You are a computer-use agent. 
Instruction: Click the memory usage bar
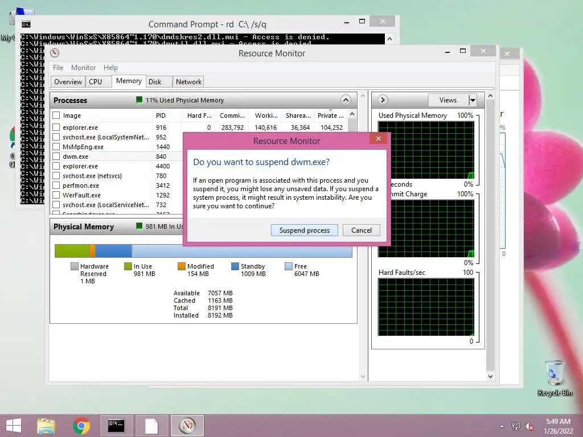click(x=203, y=251)
